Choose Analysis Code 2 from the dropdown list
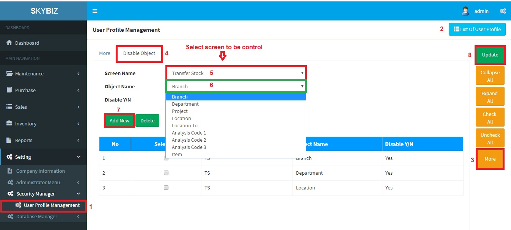The height and width of the screenshot is (230, 511). click(189, 140)
